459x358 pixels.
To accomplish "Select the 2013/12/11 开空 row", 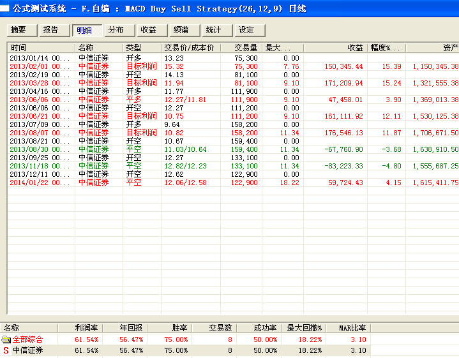I will pos(233,174).
